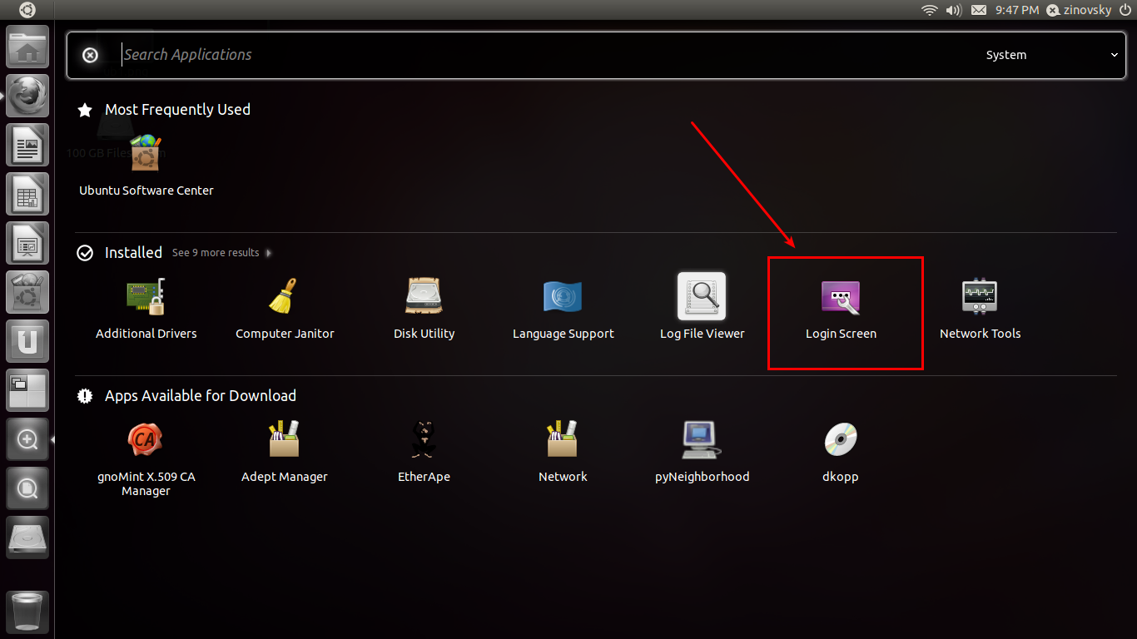The height and width of the screenshot is (639, 1137).
Task: Open Applications lens launcher icon with plus
Action: click(x=27, y=439)
